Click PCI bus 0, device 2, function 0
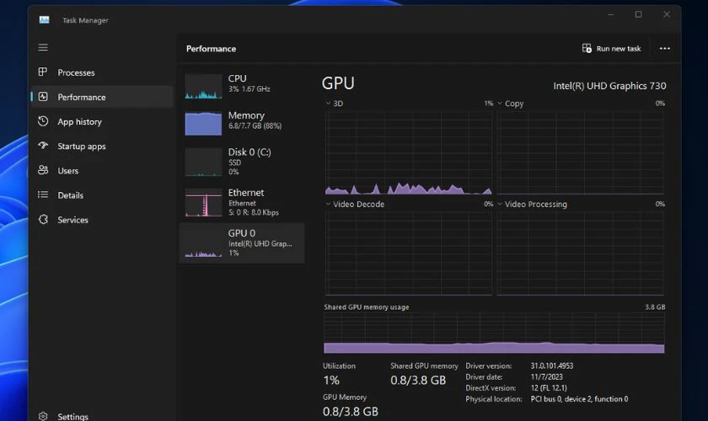 (579, 399)
